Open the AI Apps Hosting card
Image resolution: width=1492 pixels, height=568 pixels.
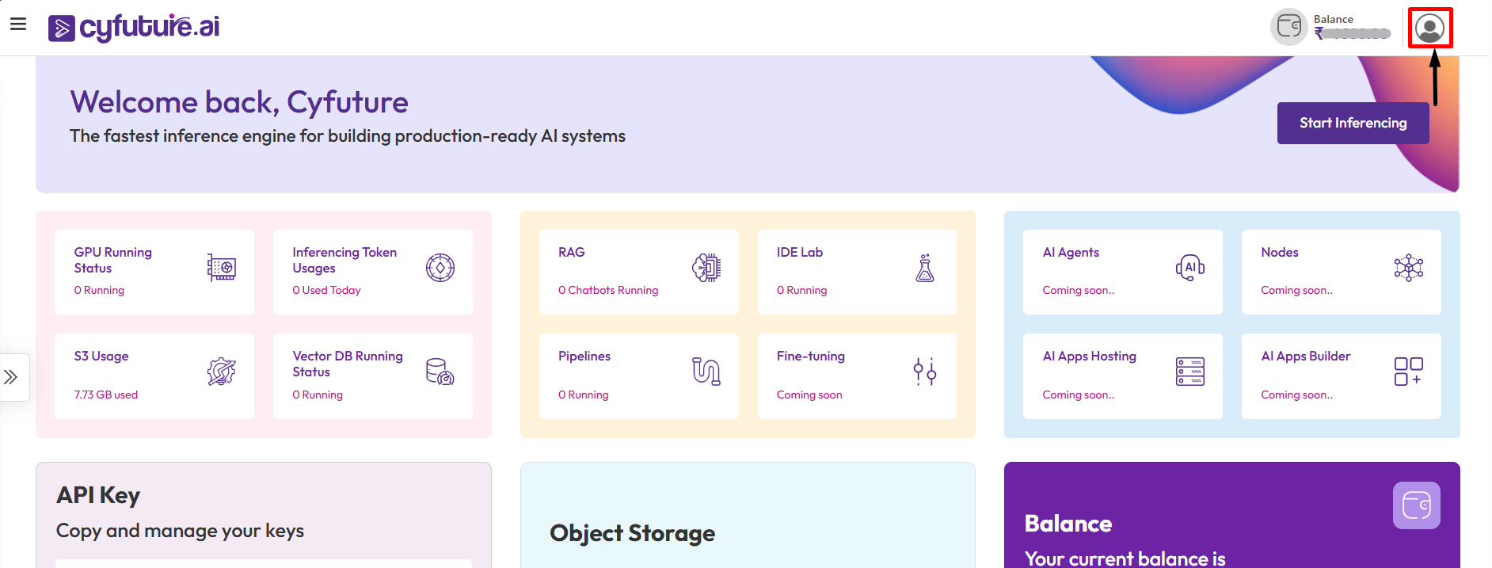tap(1121, 375)
